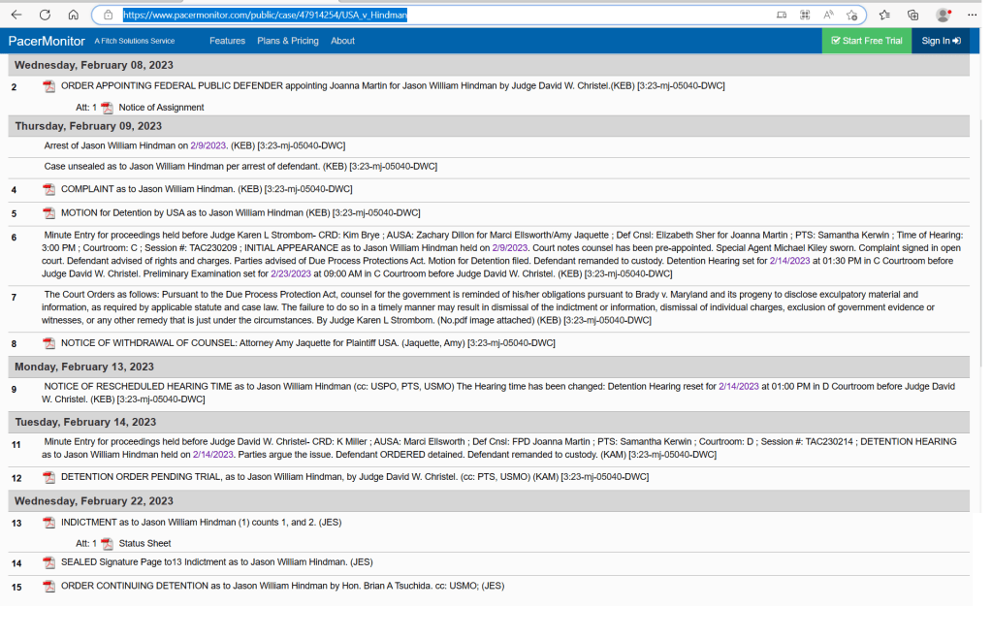Open the PDF icon for the INDICTMENT entry
This screenshot has height=639, width=992.
tap(49, 523)
